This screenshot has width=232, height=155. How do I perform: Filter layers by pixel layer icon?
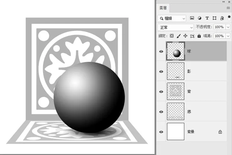tap(192, 18)
